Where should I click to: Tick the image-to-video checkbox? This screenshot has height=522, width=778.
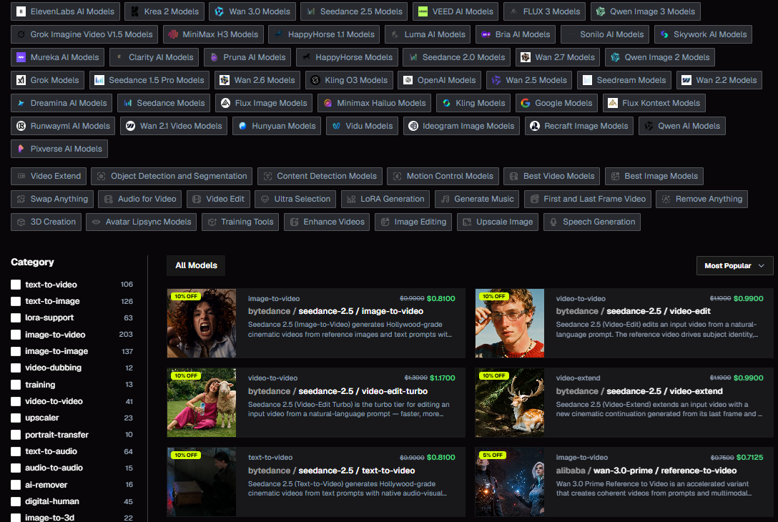pos(16,335)
